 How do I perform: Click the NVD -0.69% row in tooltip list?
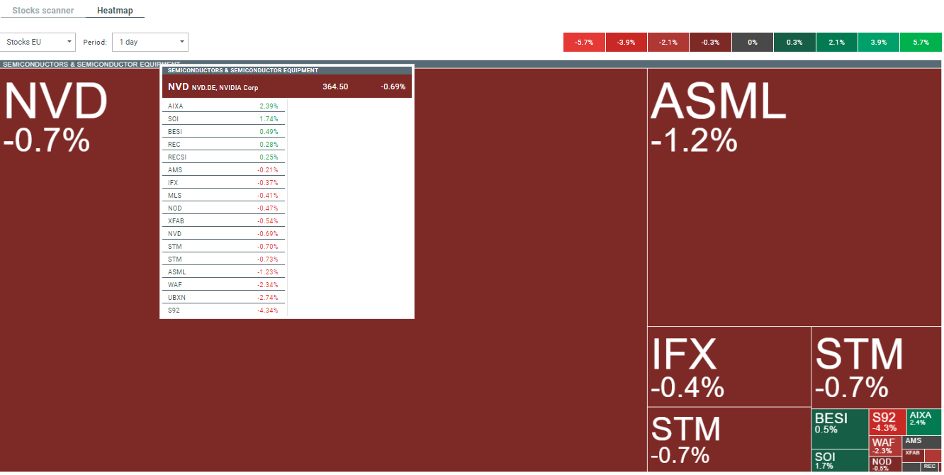pos(223,233)
